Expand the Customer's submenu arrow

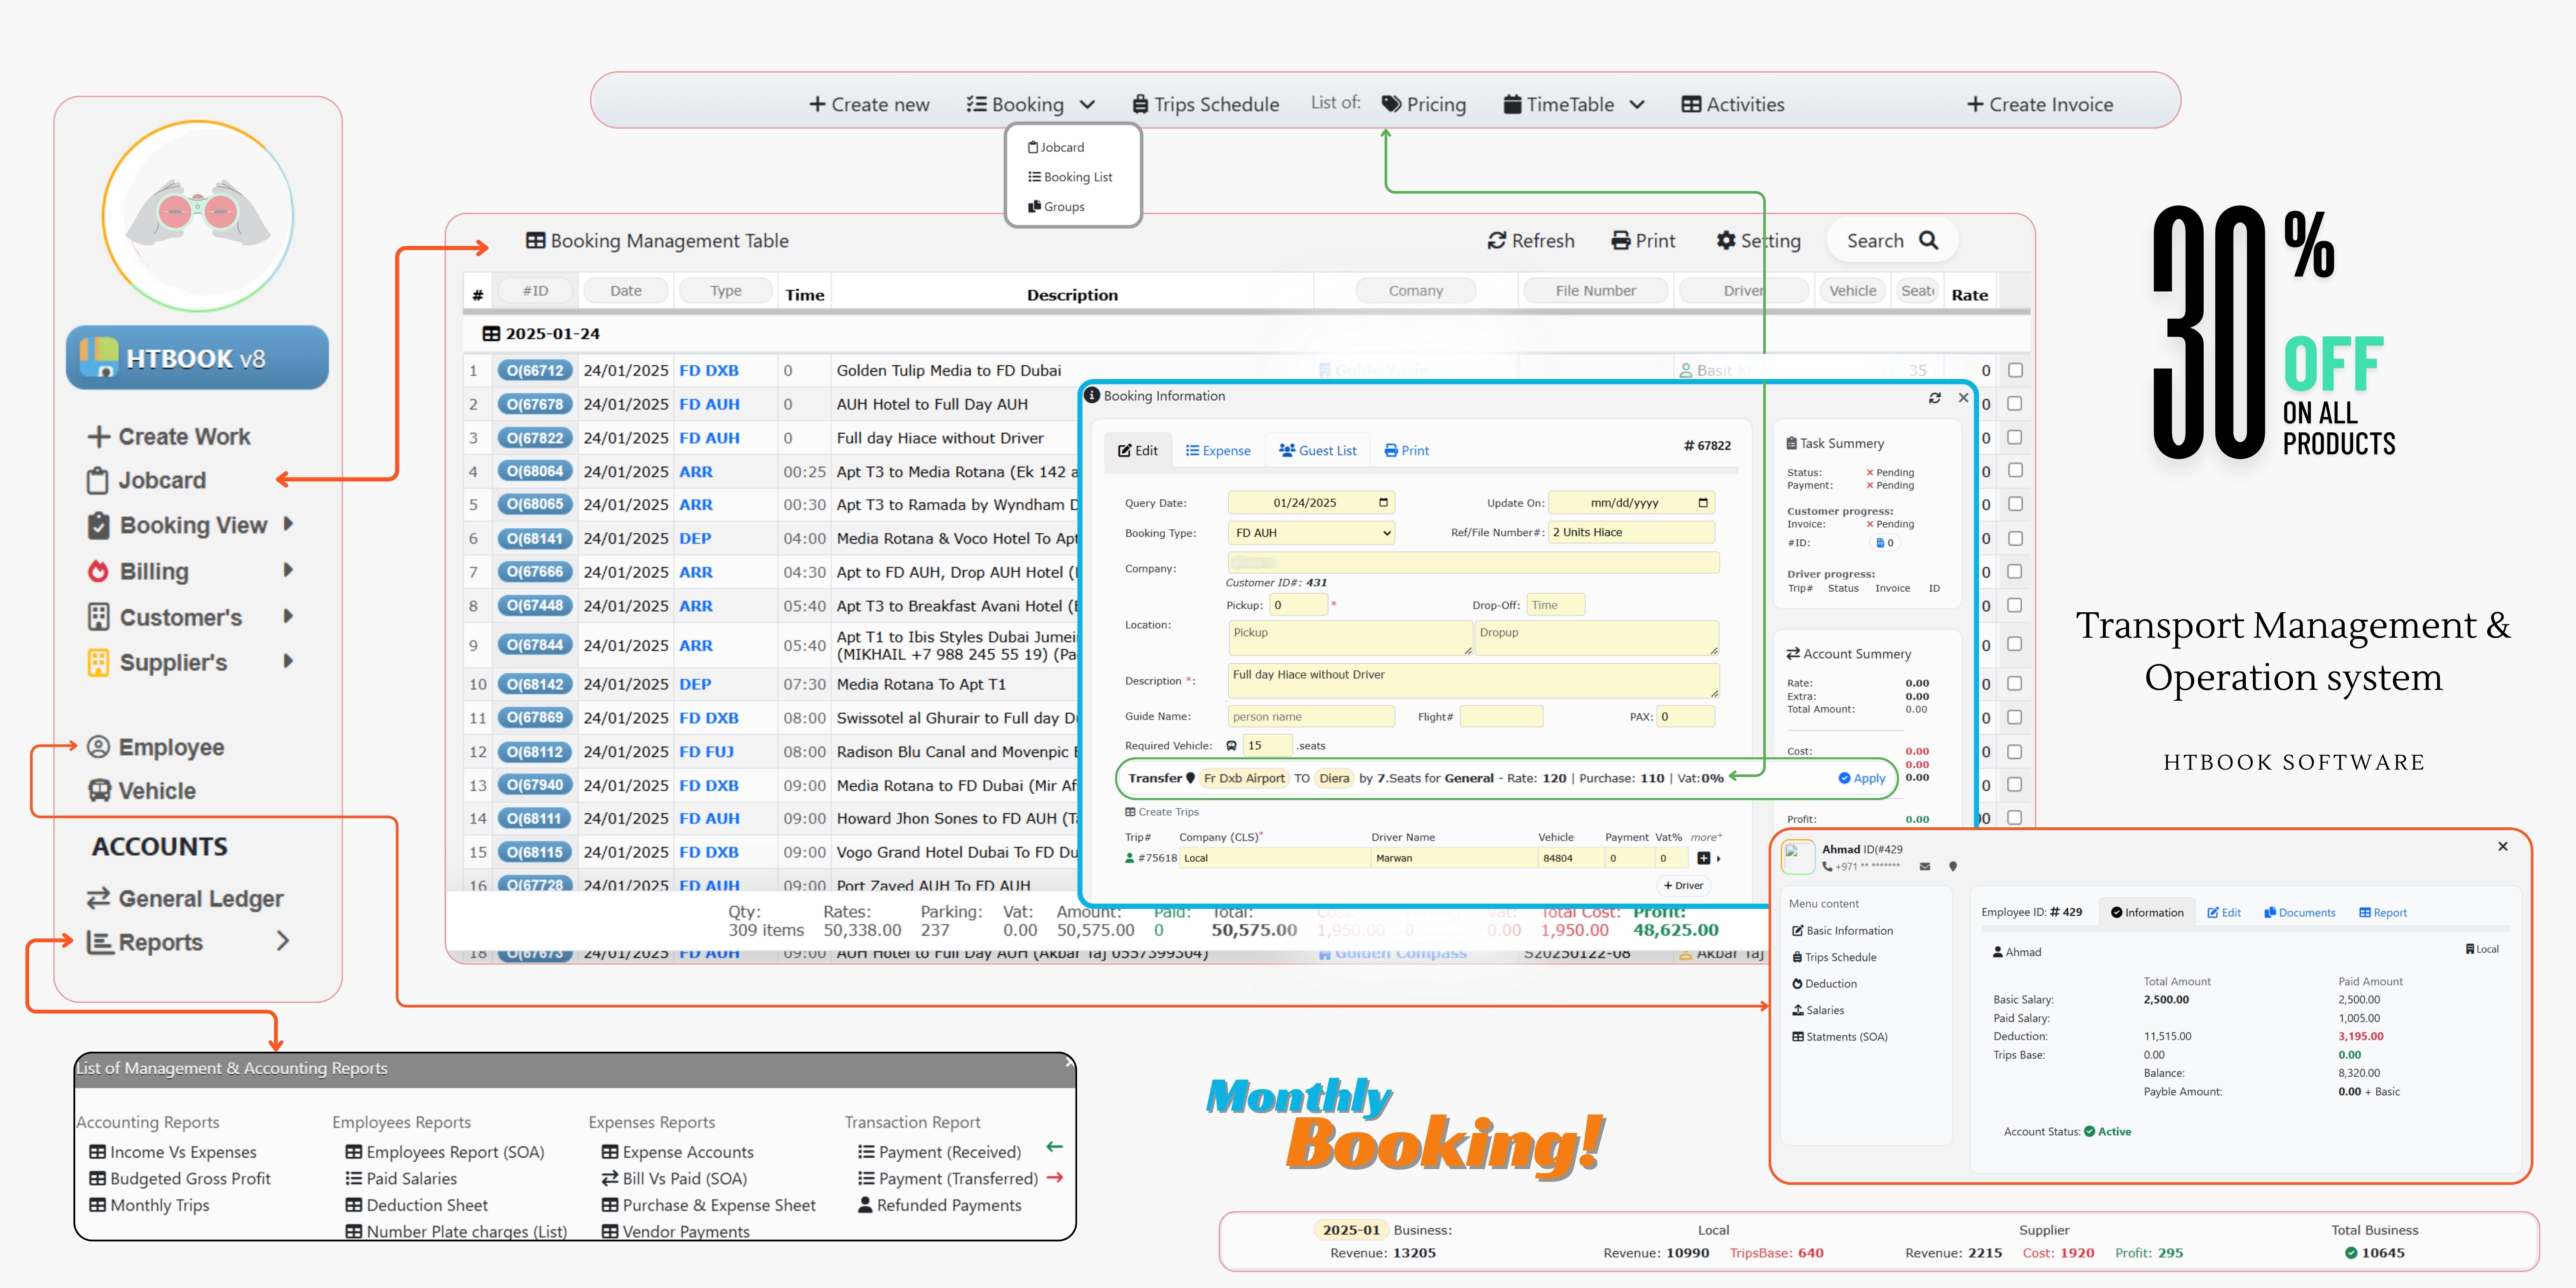pyautogui.click(x=288, y=616)
